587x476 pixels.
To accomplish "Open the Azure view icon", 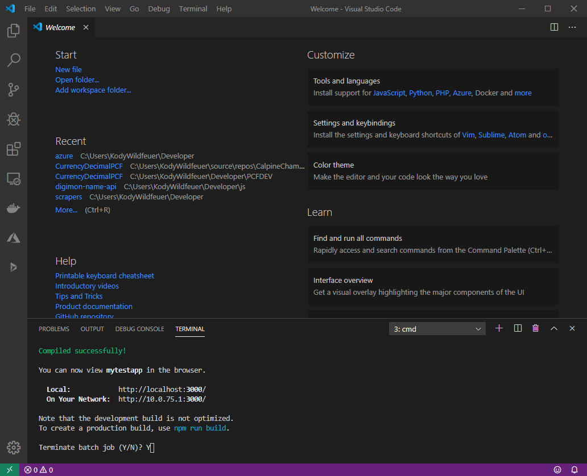I will [14, 238].
